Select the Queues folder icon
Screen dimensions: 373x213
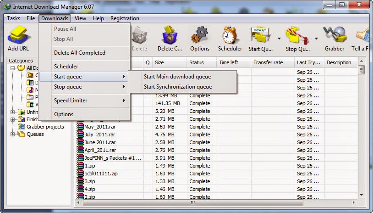[x=21, y=134]
